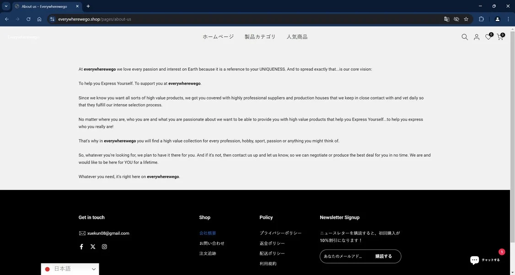The height and width of the screenshot is (275, 515).
Task: Open Chrome's three-dot menu
Action: [508, 19]
